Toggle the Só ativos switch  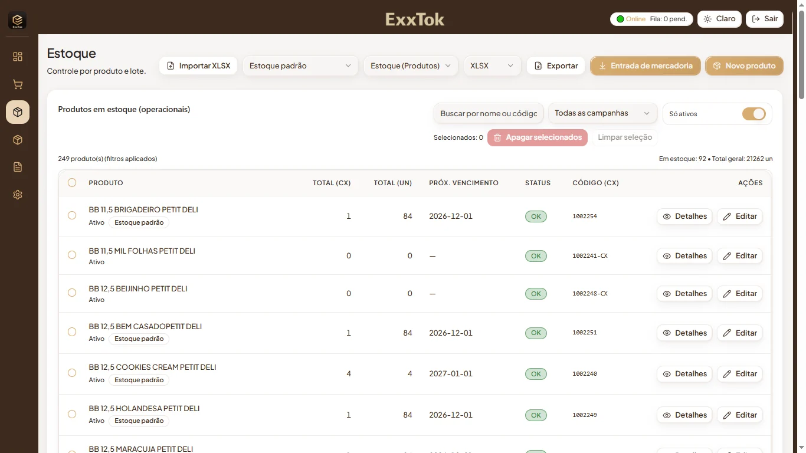[x=754, y=114]
